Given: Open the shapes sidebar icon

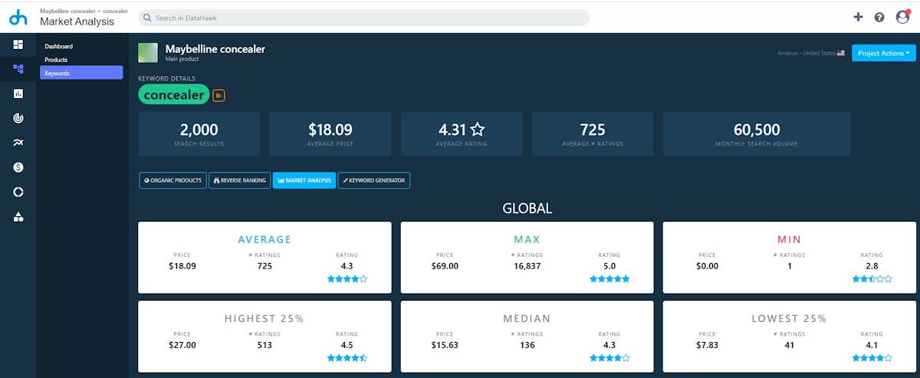Looking at the screenshot, I should tap(18, 217).
